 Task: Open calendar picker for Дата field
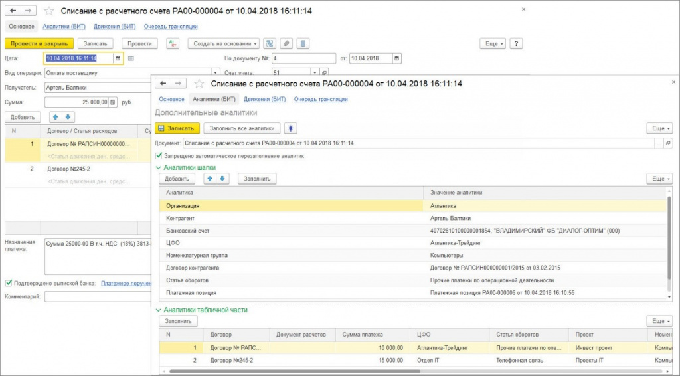pyautogui.click(x=118, y=58)
